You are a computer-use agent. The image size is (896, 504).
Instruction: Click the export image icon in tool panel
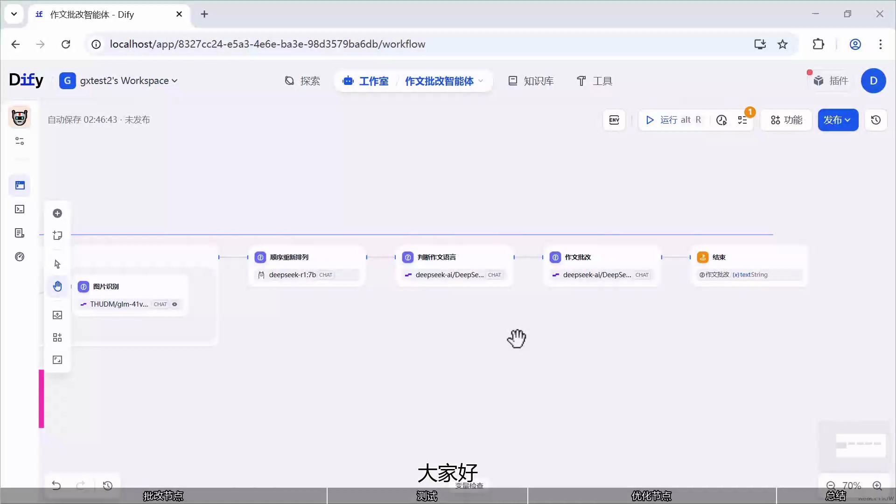(x=57, y=315)
